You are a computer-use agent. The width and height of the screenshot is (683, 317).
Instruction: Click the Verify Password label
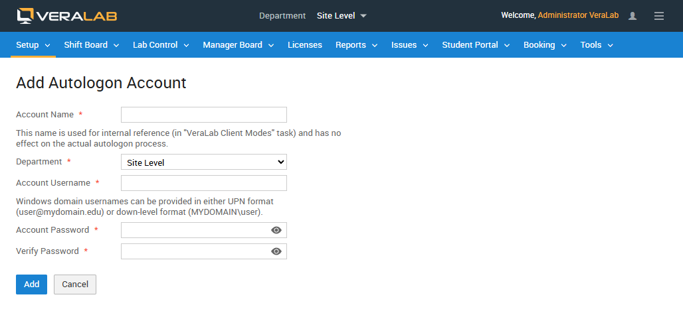pos(47,251)
